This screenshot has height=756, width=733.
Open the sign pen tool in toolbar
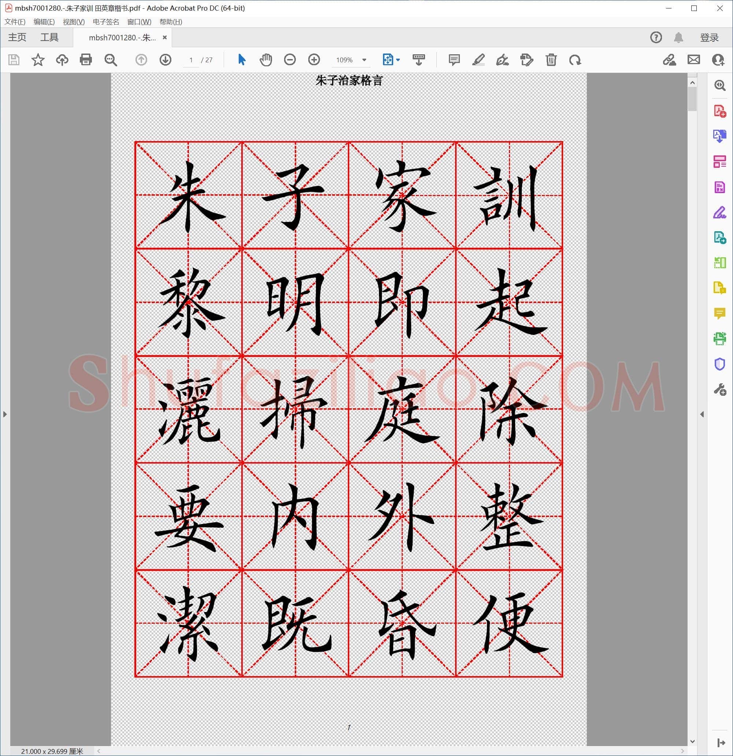[x=502, y=60]
